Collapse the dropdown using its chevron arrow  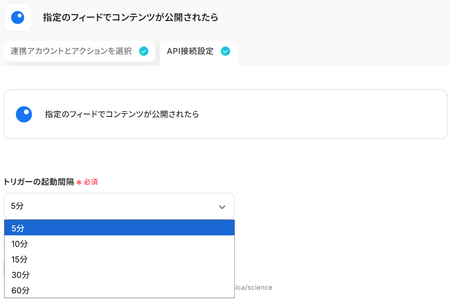point(222,207)
